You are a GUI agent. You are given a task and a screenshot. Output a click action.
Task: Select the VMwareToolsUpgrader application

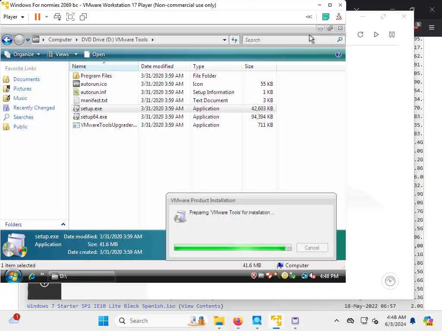[108, 125]
